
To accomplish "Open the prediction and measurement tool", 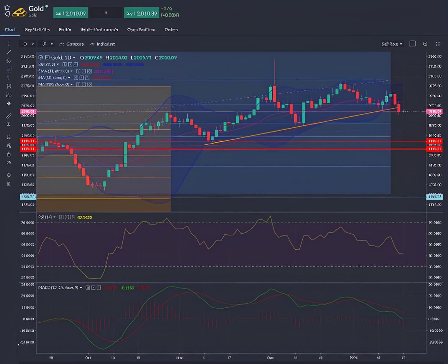I will pyautogui.click(x=9, y=95).
